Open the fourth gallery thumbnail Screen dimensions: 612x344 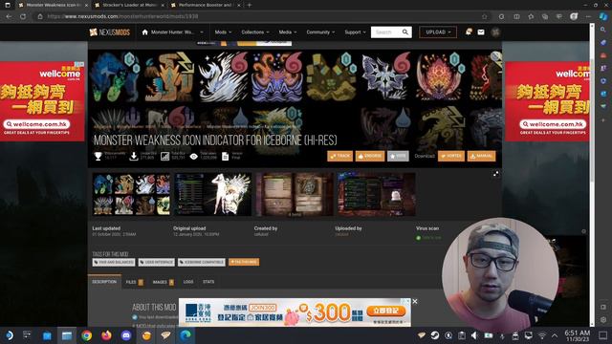(376, 194)
